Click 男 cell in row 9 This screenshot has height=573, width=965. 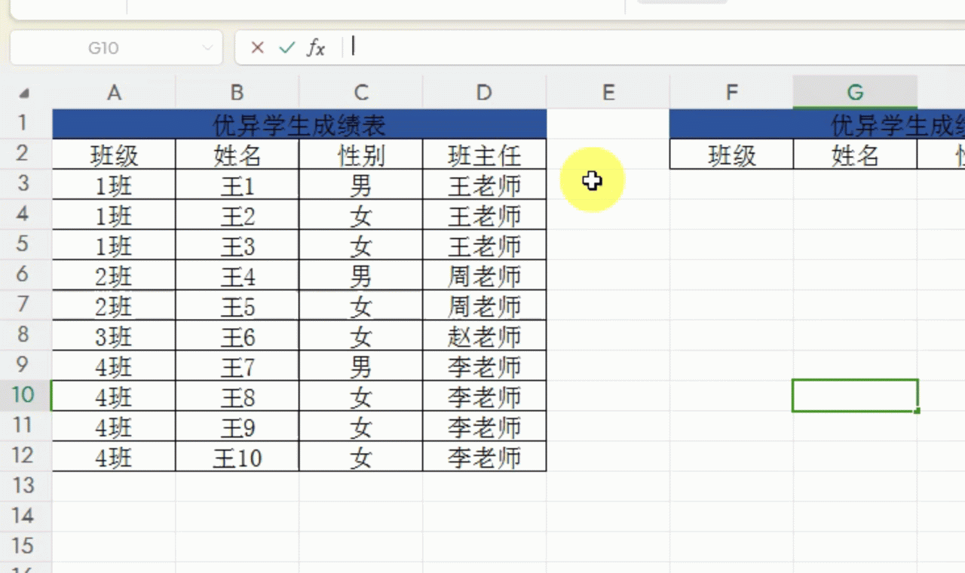[361, 366]
